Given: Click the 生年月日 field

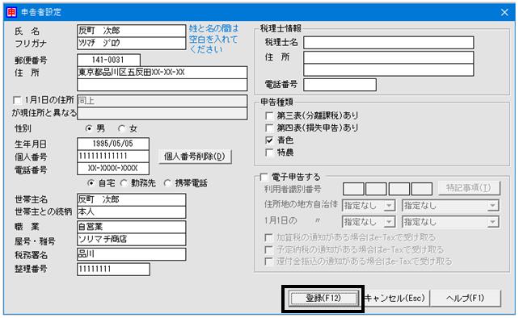Looking at the screenshot, I should click(x=113, y=144).
